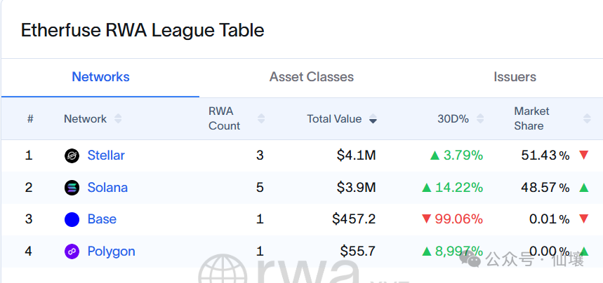603x283 pixels.
Task: Open the Solana network link
Action: tap(107, 188)
